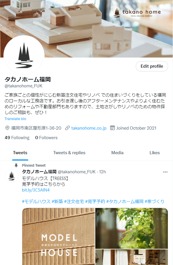This screenshot has height=265, width=173.
Task: Click the #モデルハウス hashtag
Action: [x=36, y=201]
